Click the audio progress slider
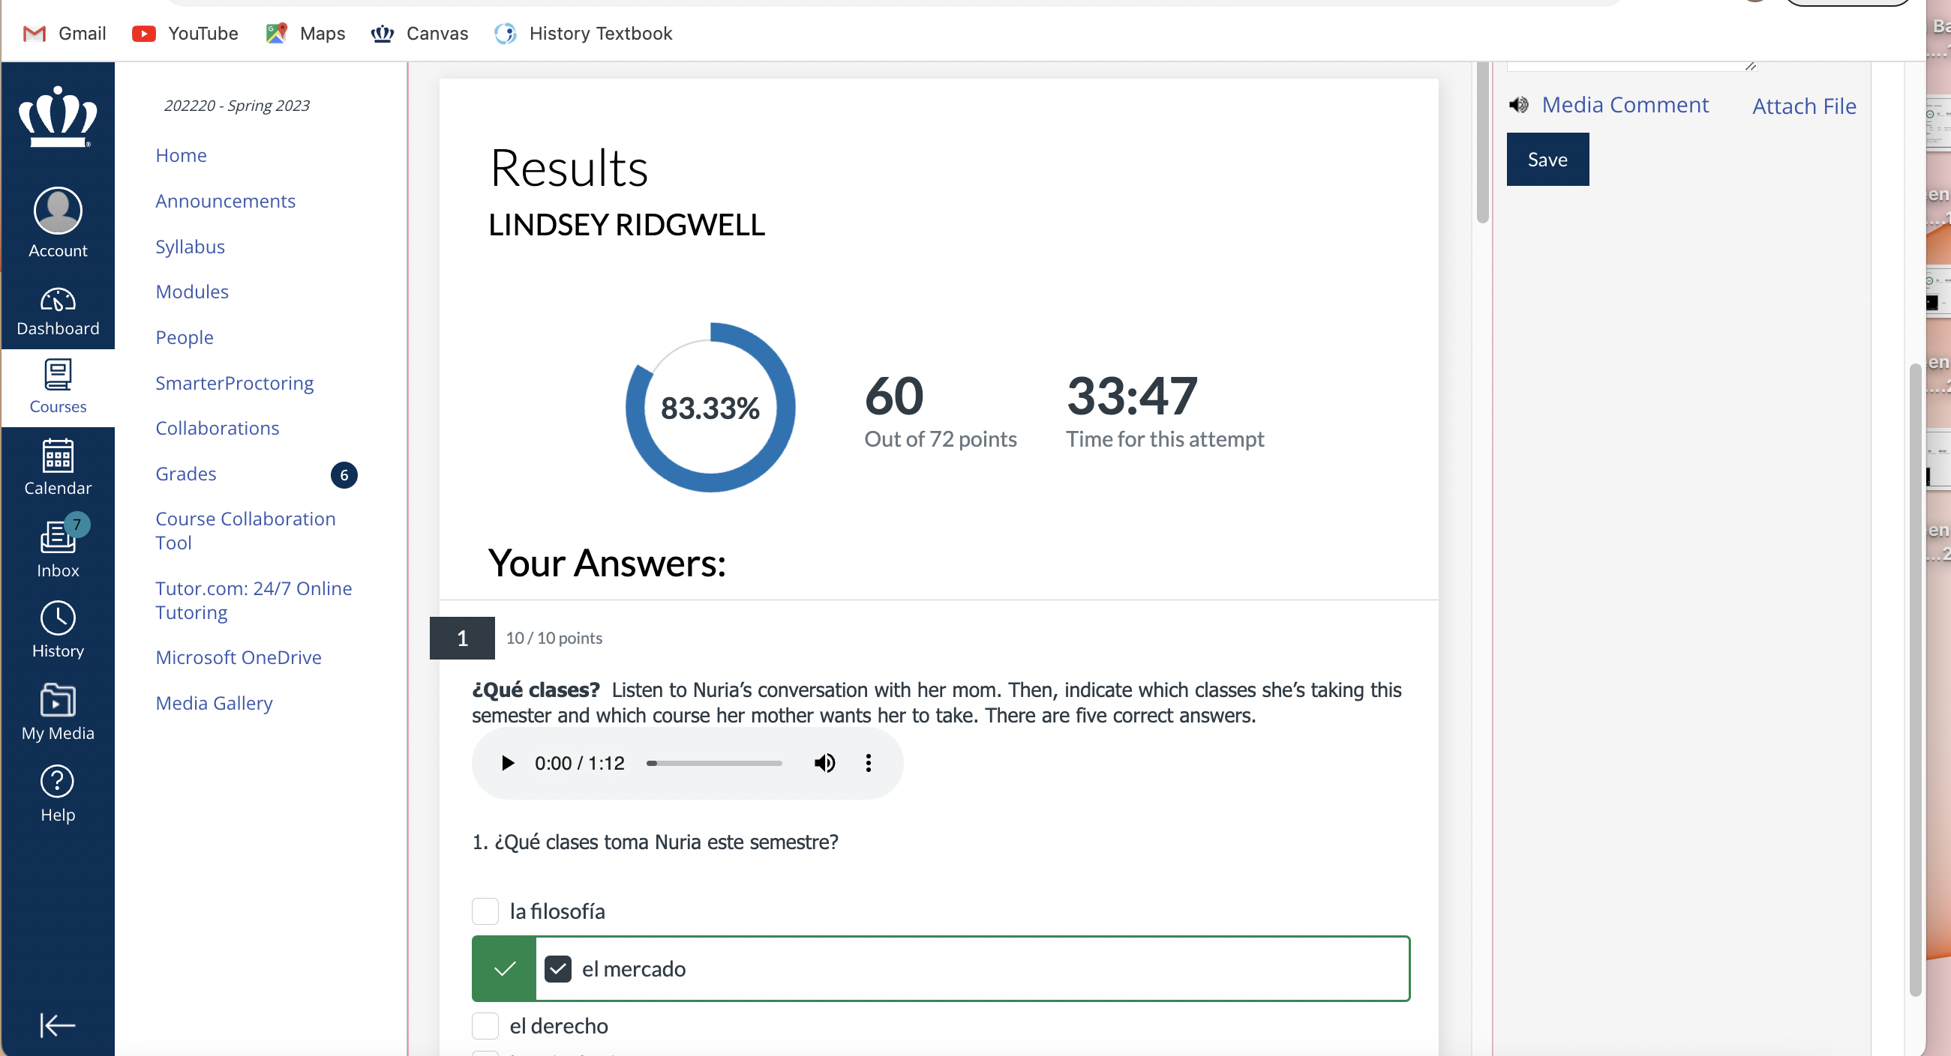The image size is (1951, 1056). click(714, 763)
